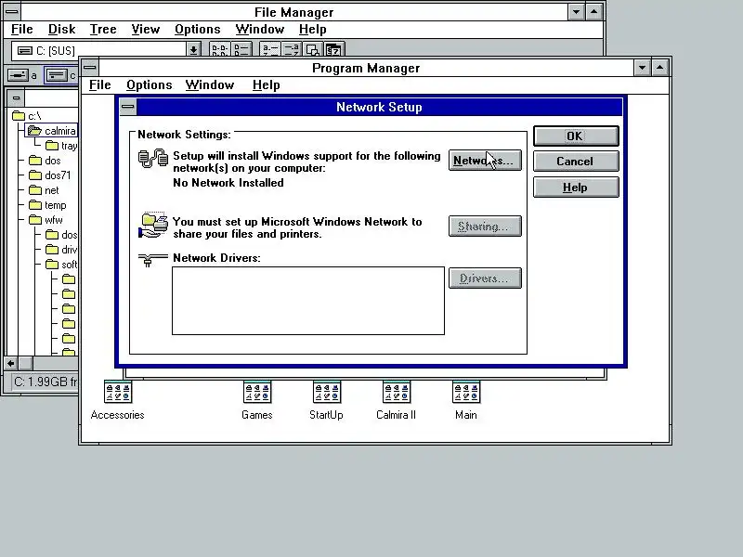
Task: Click the file and printer sharing hand icon
Action: pos(153,225)
